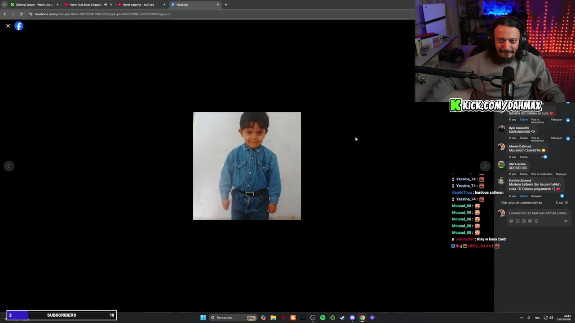
Task: Translate Atef Hassine's comment
Action: coord(542,174)
